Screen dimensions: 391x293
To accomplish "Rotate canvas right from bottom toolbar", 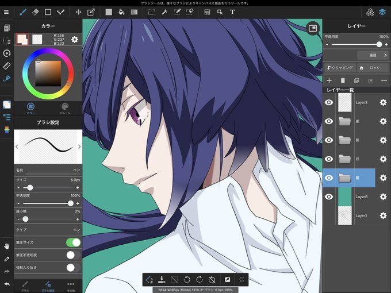I will click(x=200, y=280).
